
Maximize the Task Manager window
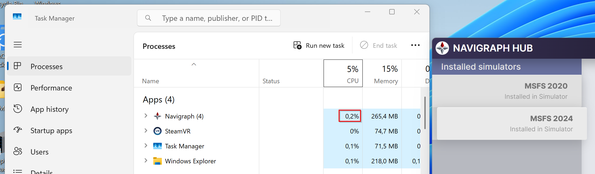(x=392, y=12)
